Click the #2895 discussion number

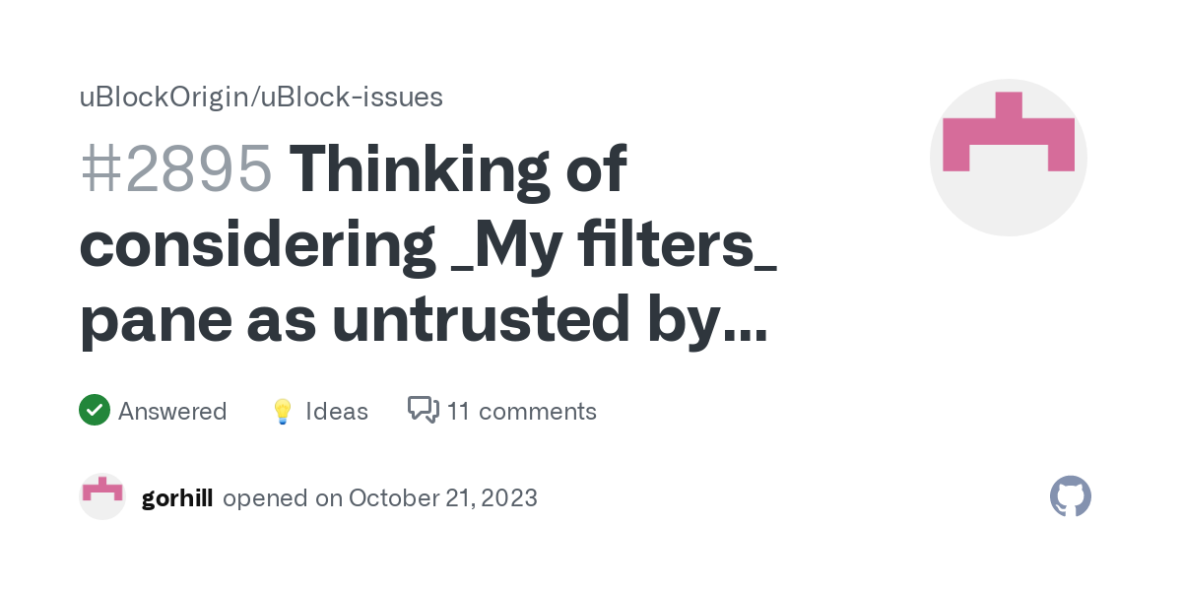coord(175,167)
